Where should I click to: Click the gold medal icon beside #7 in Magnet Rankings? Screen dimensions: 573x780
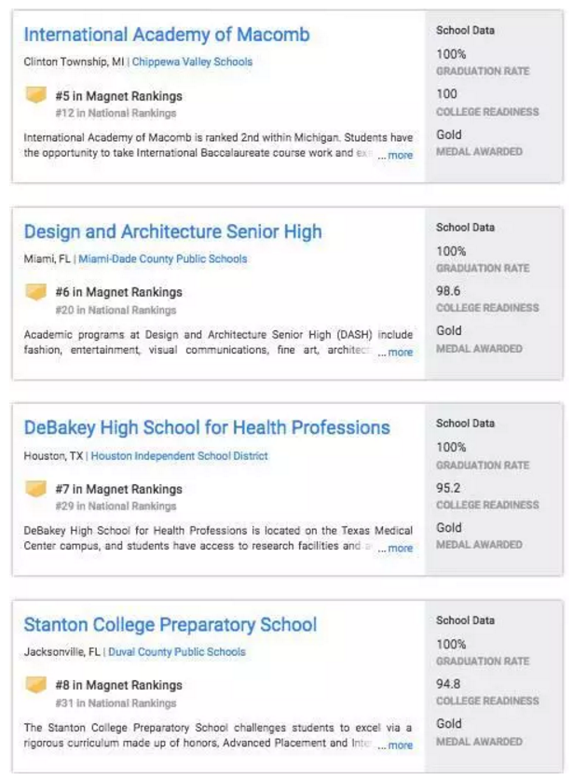tap(35, 489)
